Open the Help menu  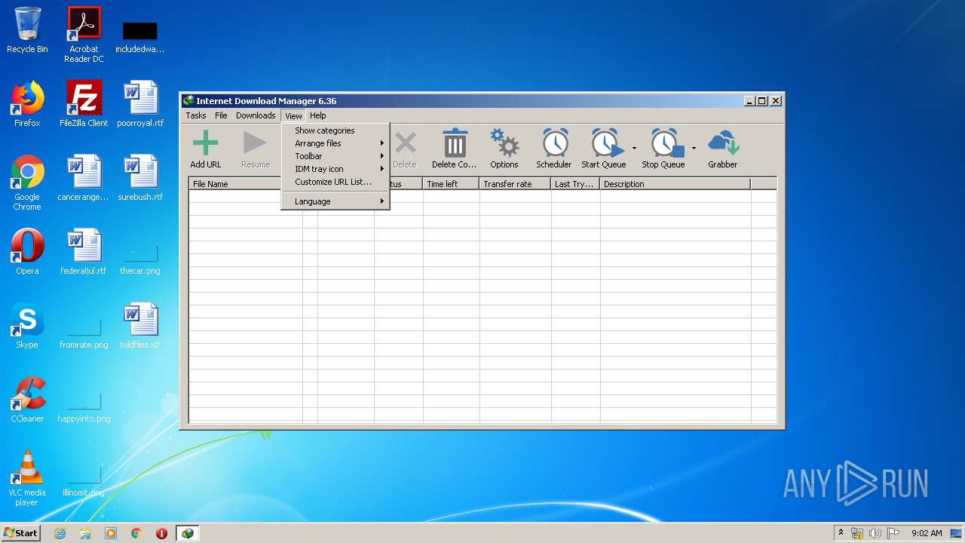click(x=318, y=115)
